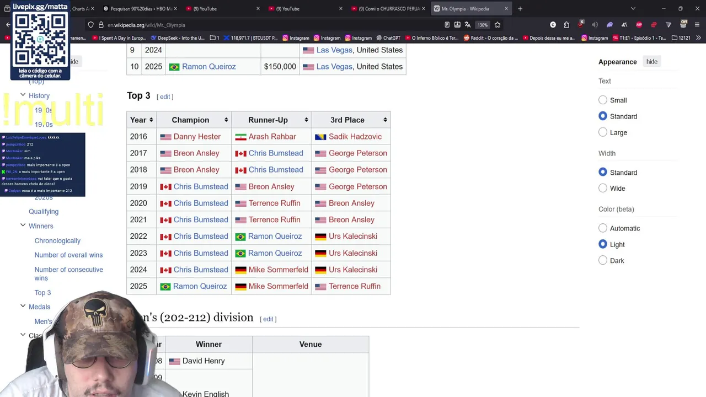Click the muted speaker extension icon
Screen dimensions: 706x397
(595, 25)
